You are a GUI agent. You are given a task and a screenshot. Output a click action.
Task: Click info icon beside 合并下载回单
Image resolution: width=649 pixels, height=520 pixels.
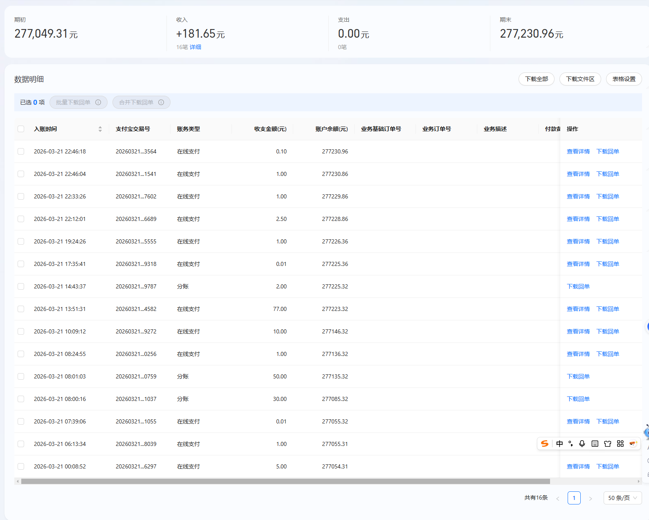pyautogui.click(x=161, y=102)
